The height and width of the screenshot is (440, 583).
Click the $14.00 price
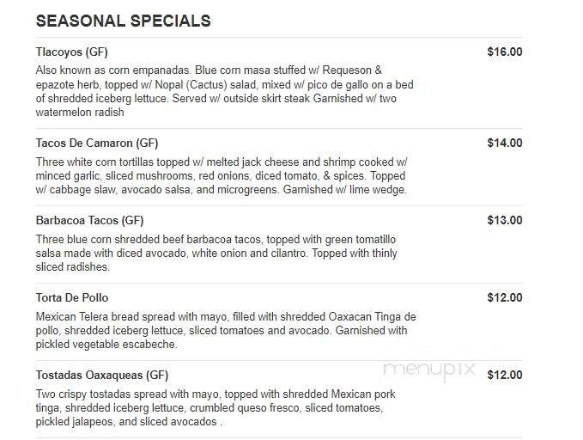[x=504, y=144]
